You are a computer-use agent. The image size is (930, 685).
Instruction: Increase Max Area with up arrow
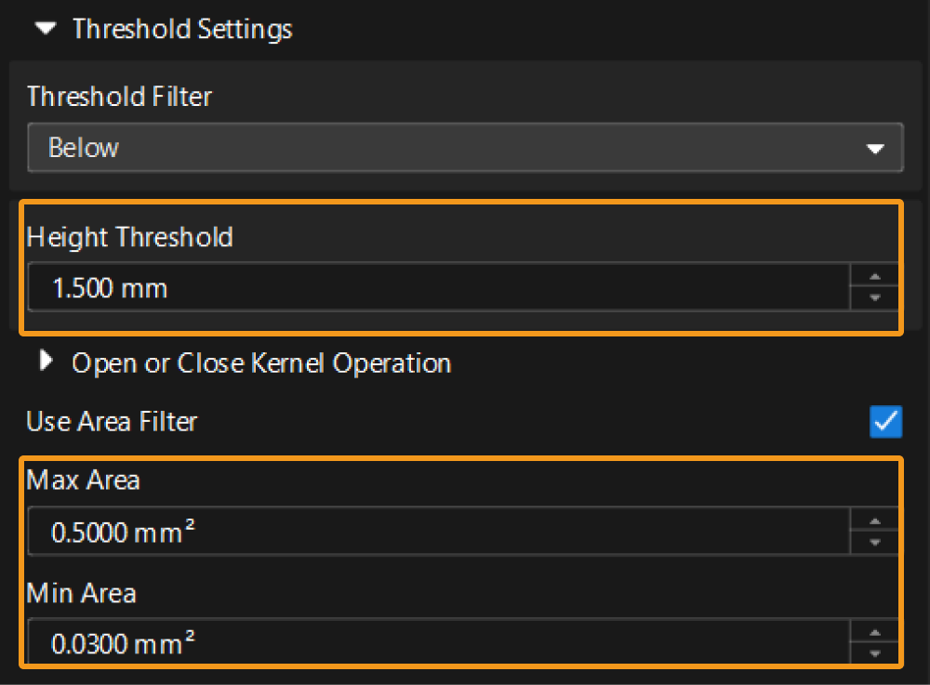[x=874, y=521]
